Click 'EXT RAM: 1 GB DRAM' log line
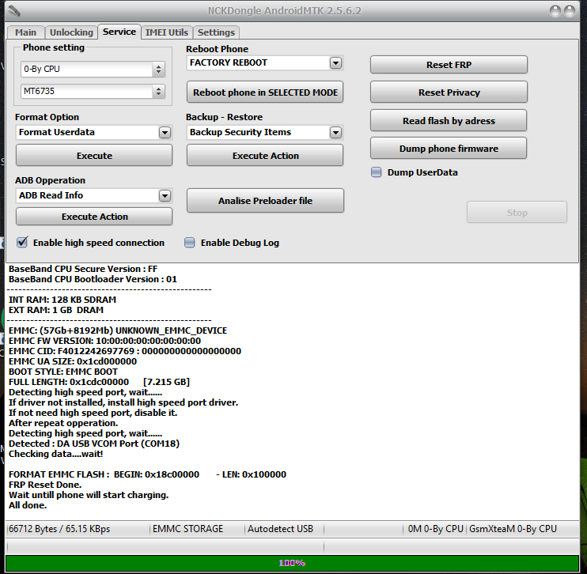This screenshot has height=574, width=587. point(56,310)
